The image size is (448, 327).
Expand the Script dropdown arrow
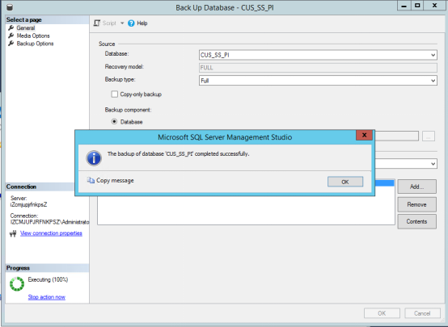click(122, 23)
